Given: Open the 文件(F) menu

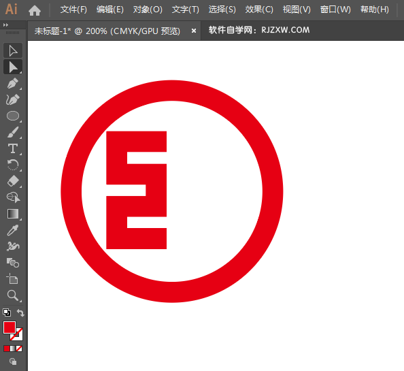Looking at the screenshot, I should pyautogui.click(x=73, y=10).
